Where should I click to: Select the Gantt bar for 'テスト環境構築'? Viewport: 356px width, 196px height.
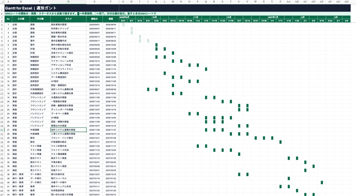coord(239,154)
